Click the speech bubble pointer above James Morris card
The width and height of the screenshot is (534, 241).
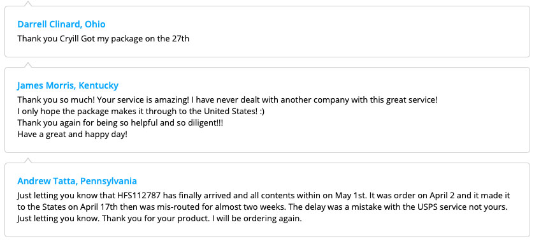pos(28,65)
